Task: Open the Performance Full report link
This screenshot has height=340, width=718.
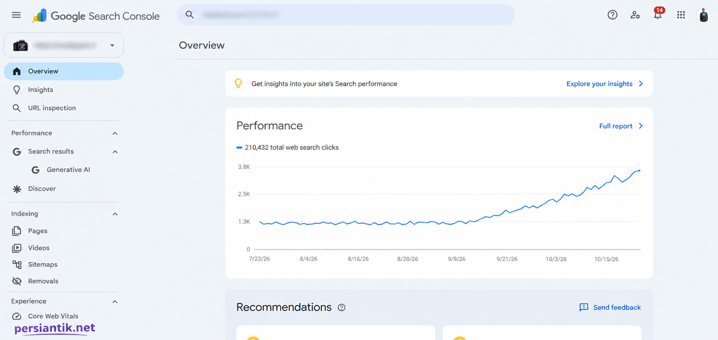Action: (x=621, y=126)
